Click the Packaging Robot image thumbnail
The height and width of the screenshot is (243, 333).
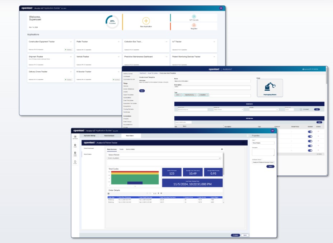click(269, 88)
